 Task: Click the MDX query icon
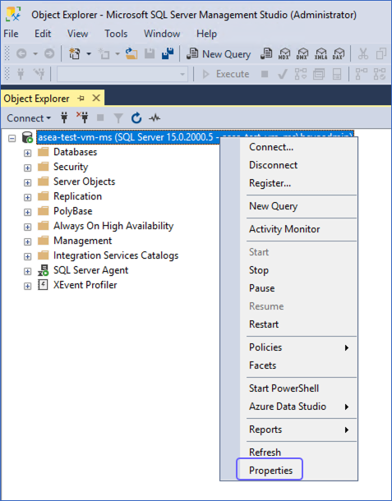284,53
